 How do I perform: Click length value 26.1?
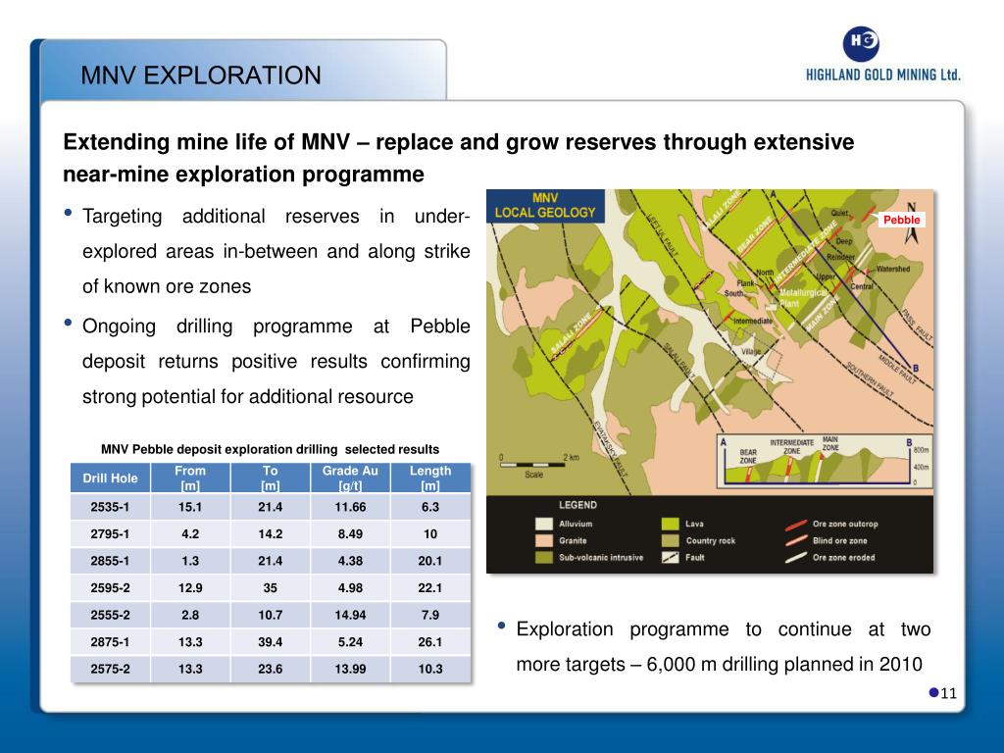click(430, 641)
